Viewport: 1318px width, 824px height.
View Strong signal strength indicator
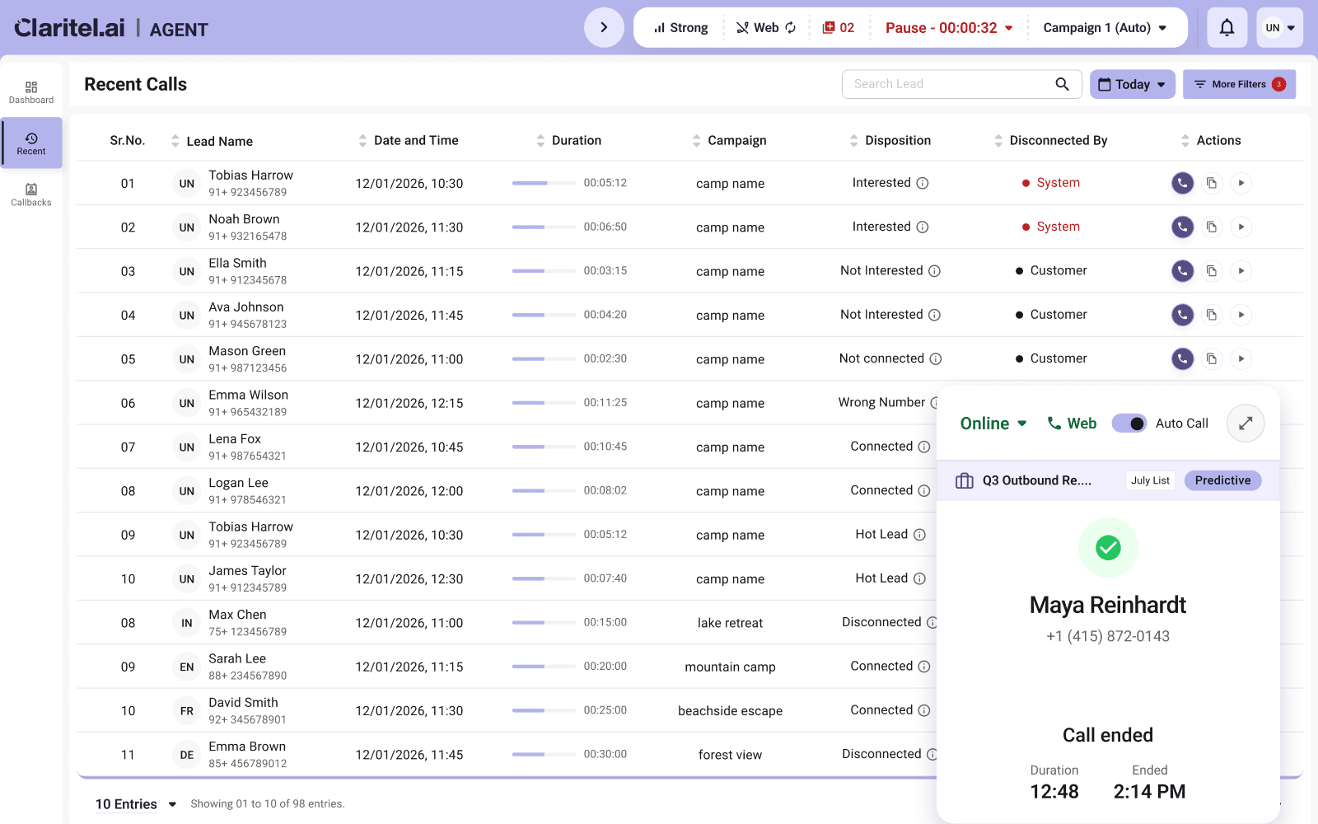(680, 28)
